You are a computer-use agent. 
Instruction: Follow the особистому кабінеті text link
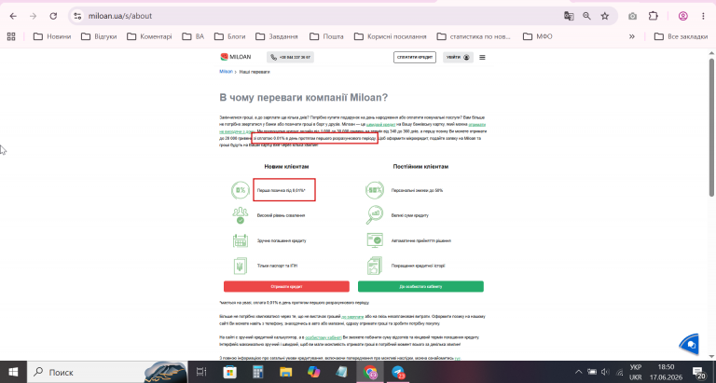point(324,337)
